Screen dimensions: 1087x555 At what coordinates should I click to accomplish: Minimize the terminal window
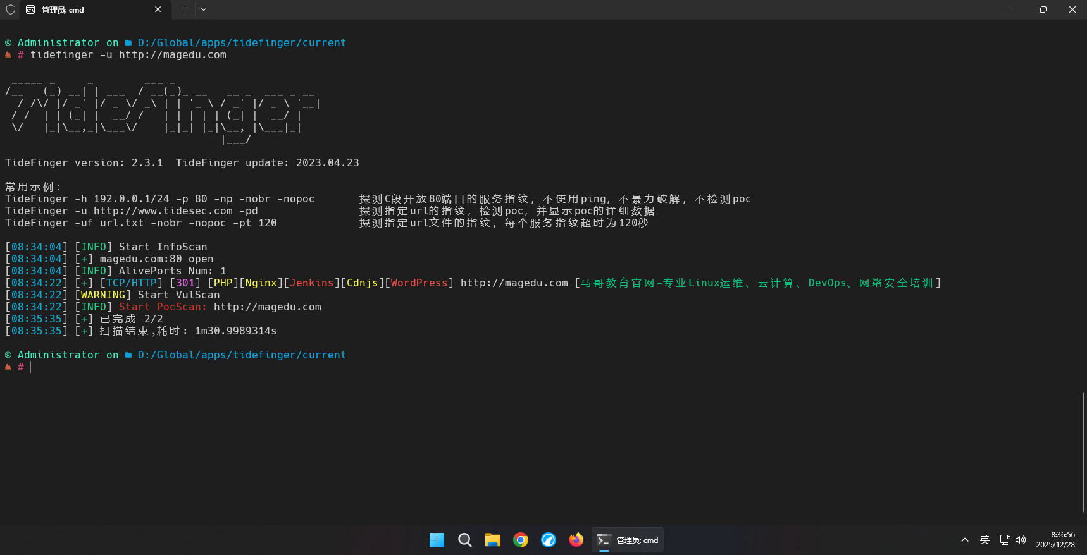1014,9
